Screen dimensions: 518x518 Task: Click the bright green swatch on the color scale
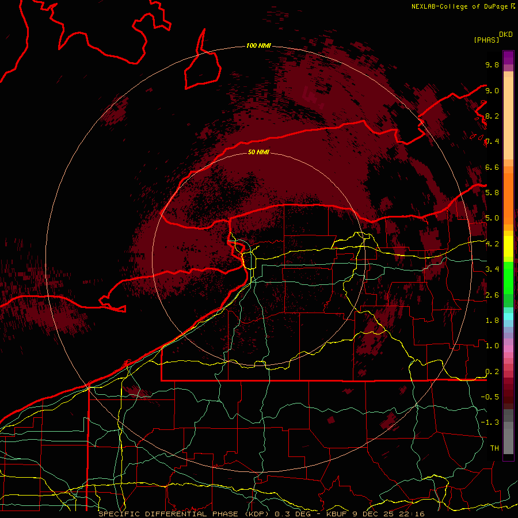pyautogui.click(x=508, y=277)
